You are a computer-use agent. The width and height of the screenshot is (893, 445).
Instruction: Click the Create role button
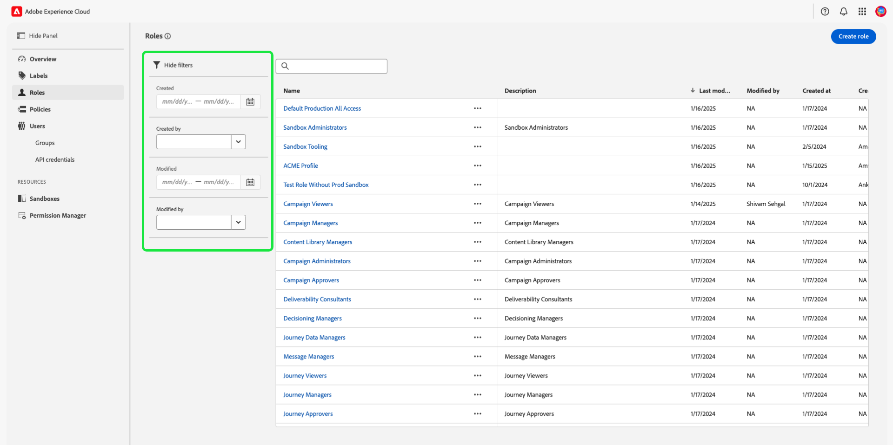pos(853,36)
